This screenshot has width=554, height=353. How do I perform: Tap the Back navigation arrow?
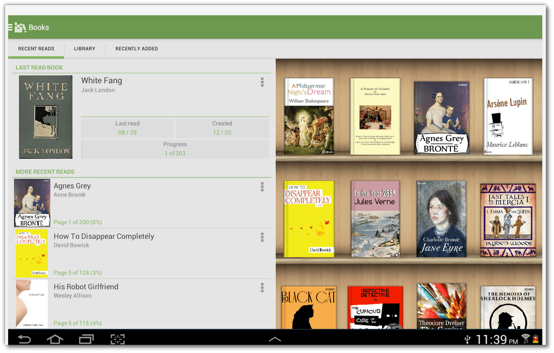(24, 339)
